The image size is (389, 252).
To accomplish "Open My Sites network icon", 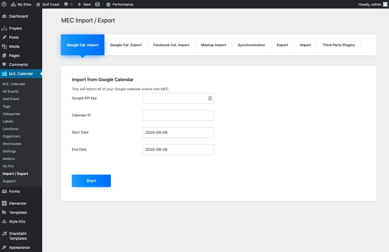I will [x=13, y=4].
